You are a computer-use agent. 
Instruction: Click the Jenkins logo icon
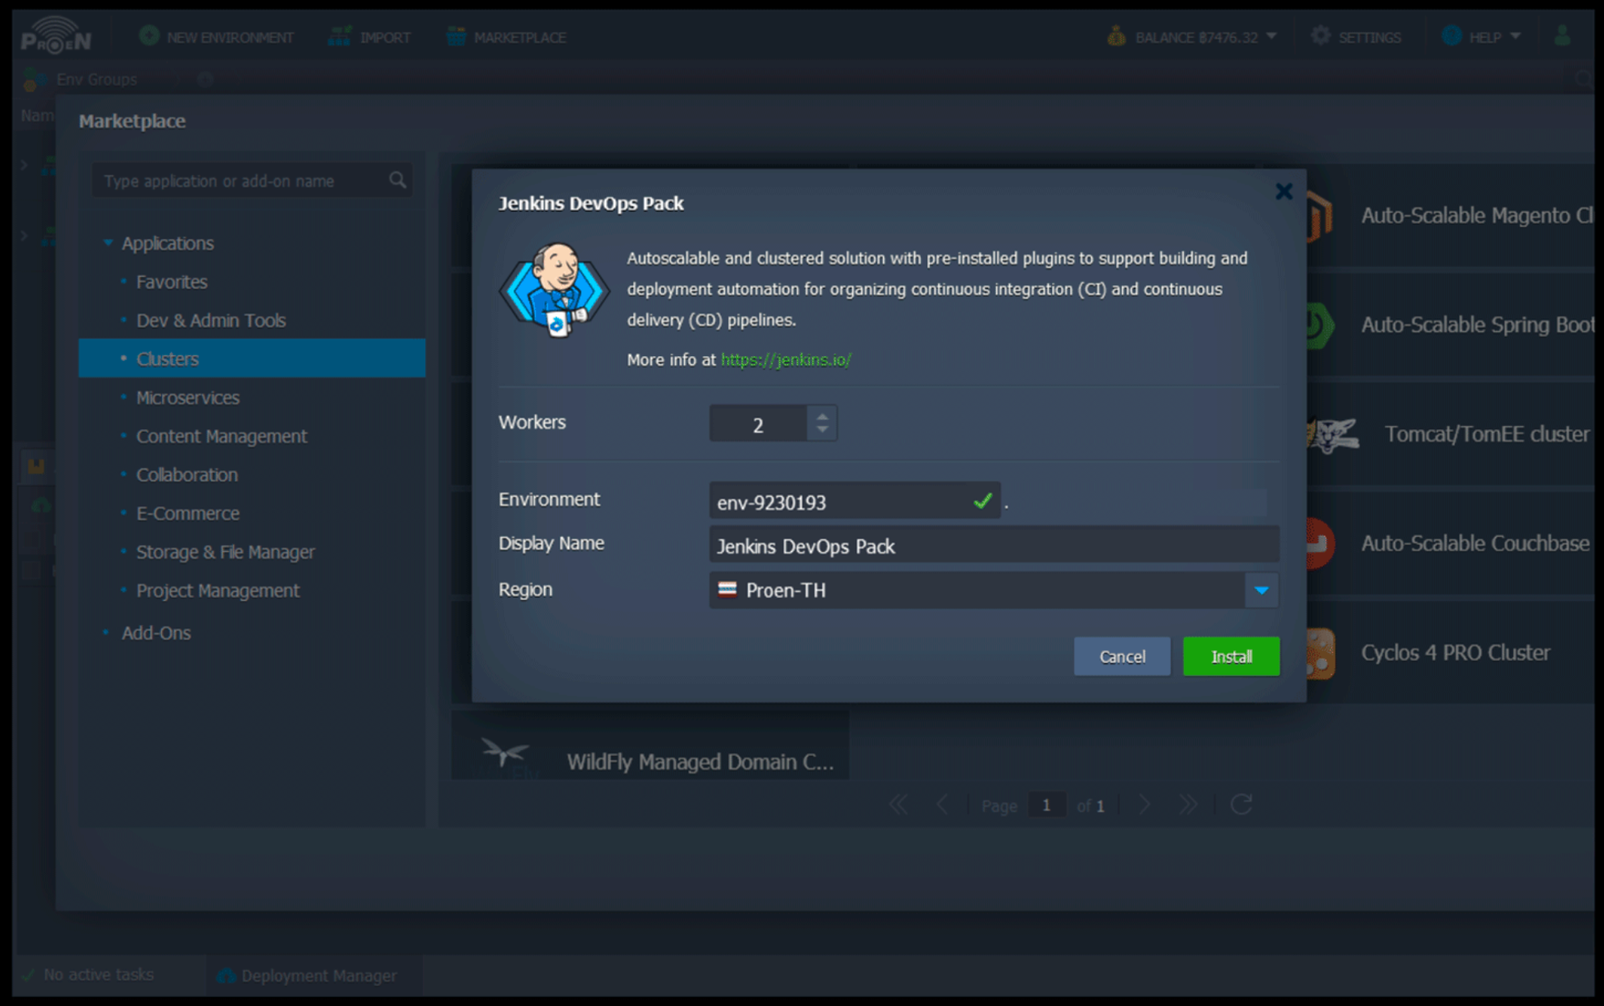tap(554, 290)
